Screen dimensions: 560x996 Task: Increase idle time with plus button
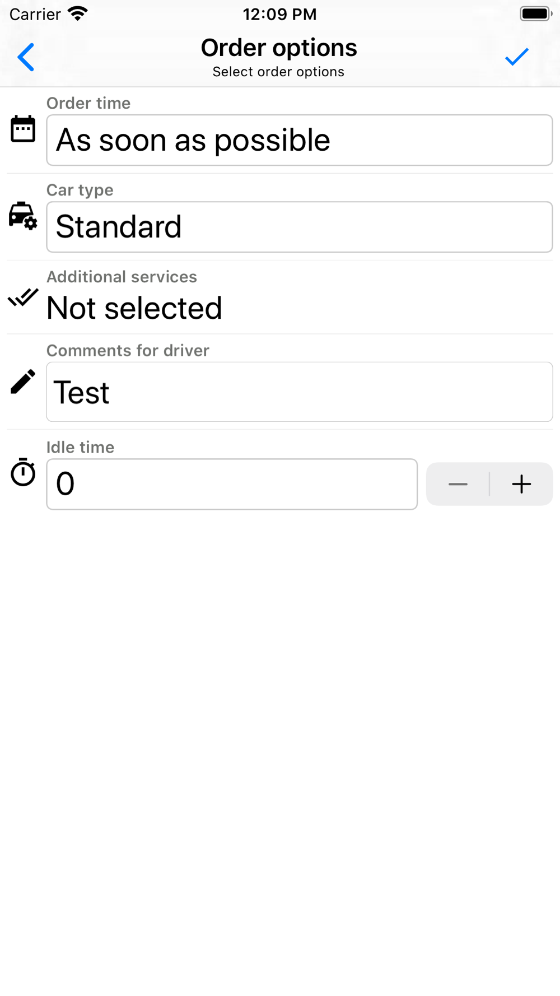[x=521, y=484]
